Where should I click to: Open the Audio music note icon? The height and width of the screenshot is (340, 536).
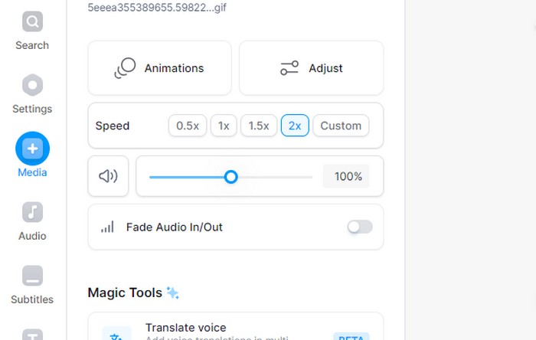[x=32, y=212]
